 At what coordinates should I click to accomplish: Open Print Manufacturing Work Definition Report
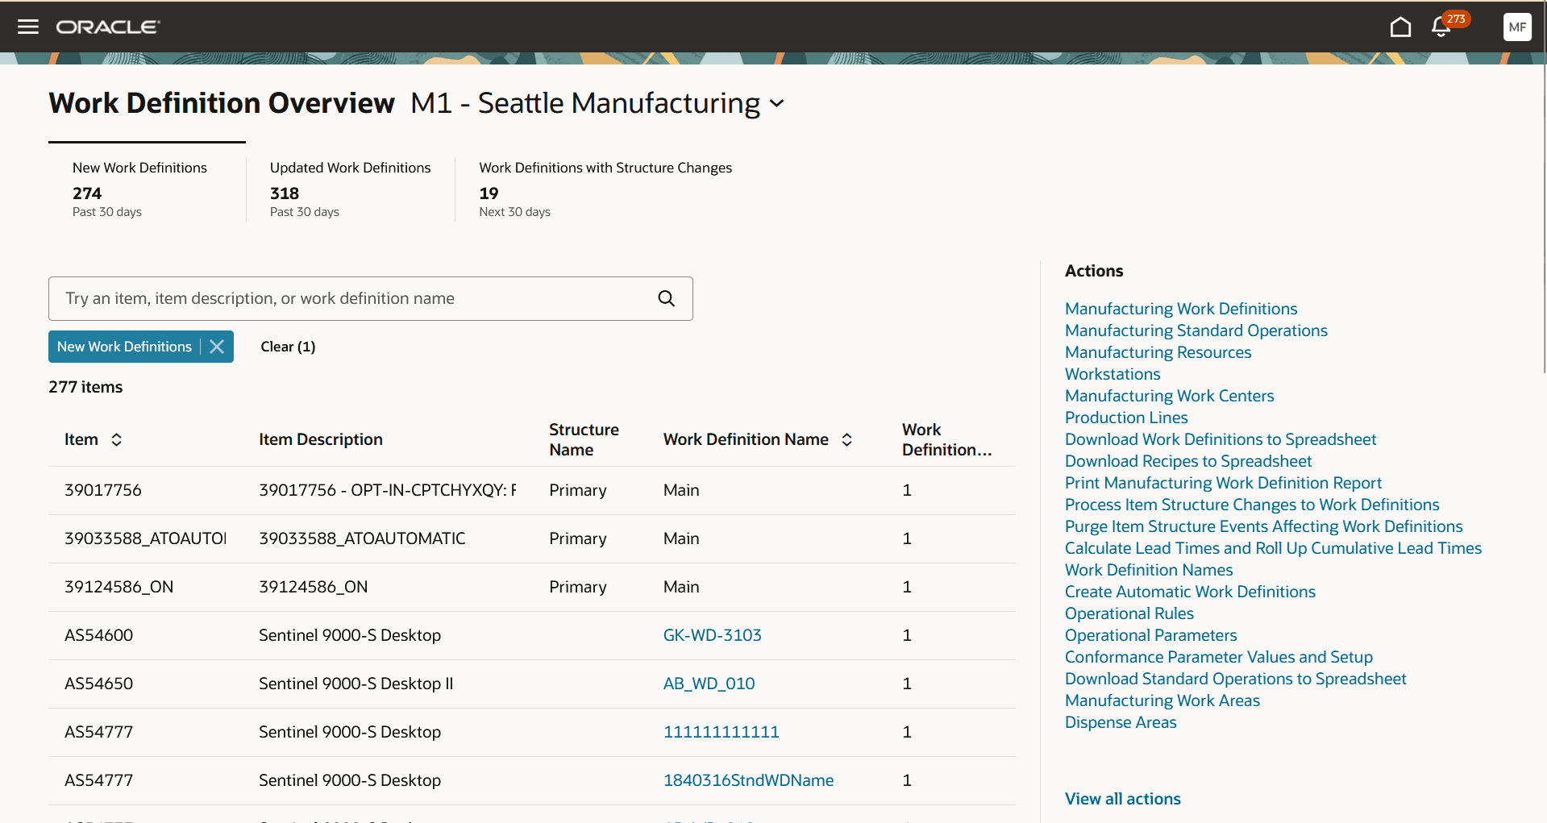(1223, 483)
